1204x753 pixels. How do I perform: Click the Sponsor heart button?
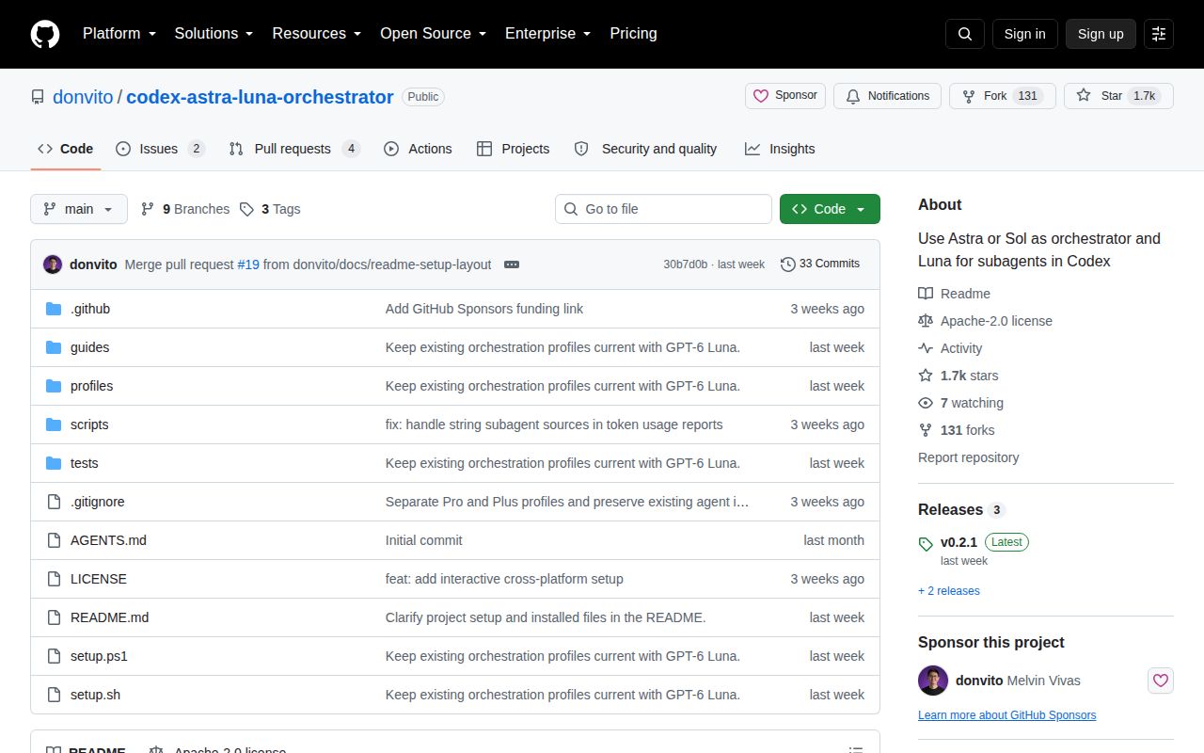785,96
